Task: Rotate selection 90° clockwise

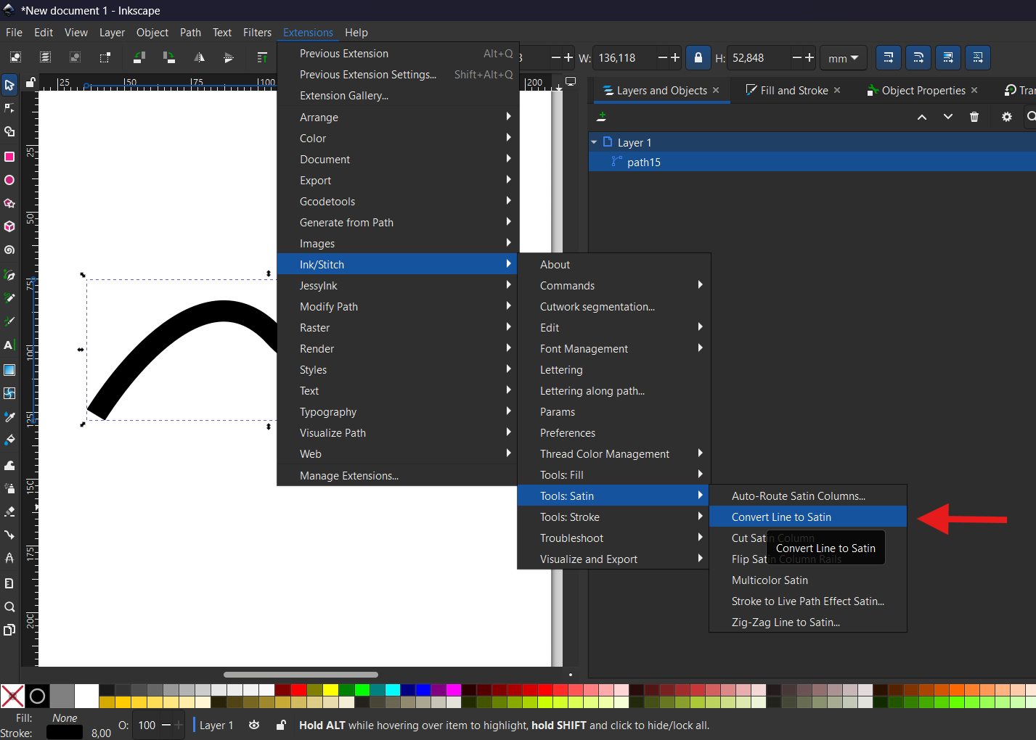Action: coord(169,57)
